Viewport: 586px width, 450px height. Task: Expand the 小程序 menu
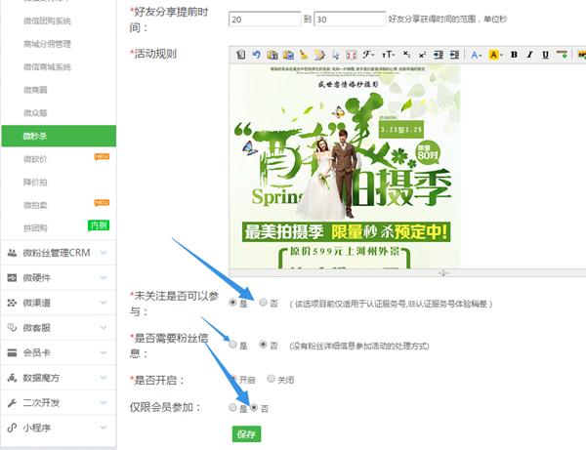coord(59,428)
